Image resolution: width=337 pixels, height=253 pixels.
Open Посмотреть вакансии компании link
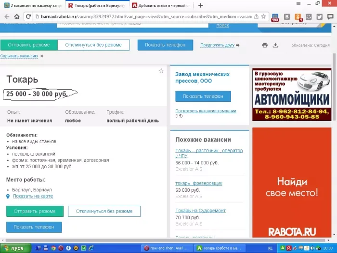(206, 111)
